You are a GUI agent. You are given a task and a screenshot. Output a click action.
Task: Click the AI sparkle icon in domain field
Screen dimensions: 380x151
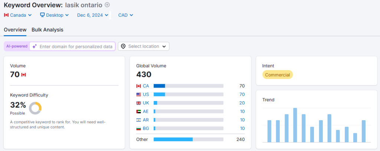pyautogui.click(x=35, y=46)
